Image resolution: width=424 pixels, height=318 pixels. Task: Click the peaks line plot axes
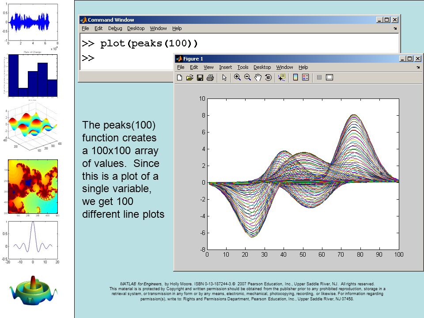coord(303,174)
